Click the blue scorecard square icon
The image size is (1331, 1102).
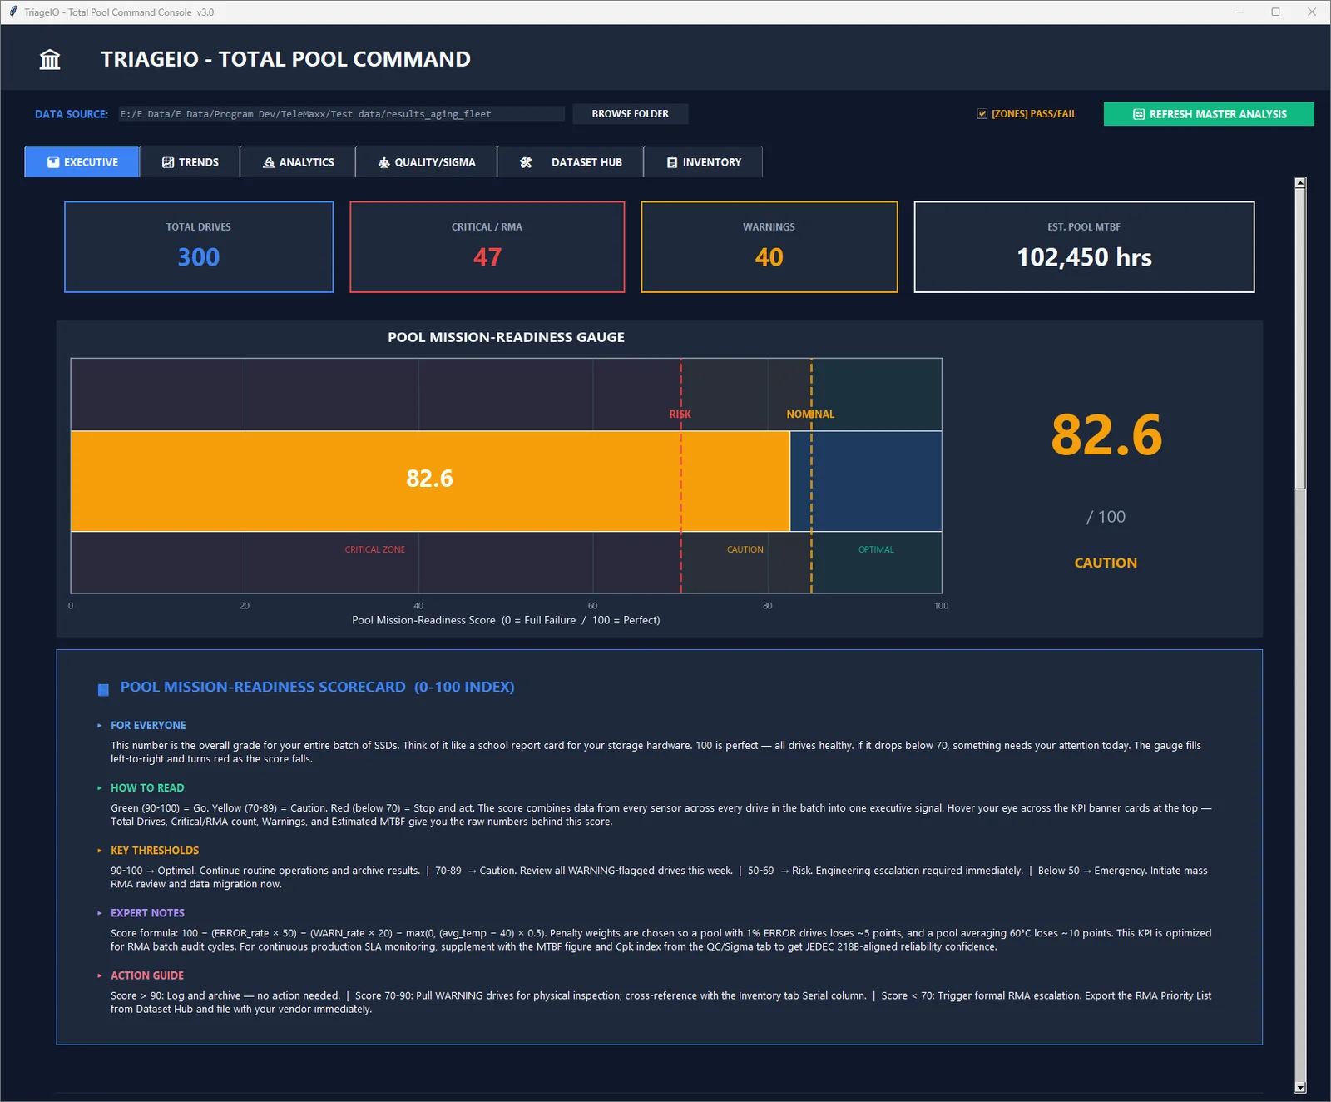pyautogui.click(x=103, y=689)
